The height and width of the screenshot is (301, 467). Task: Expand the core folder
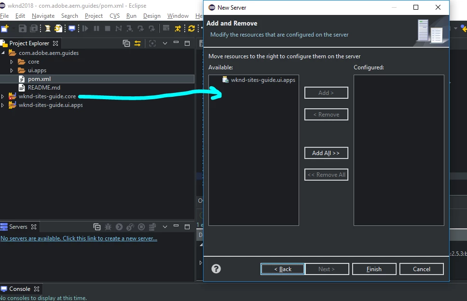12,62
